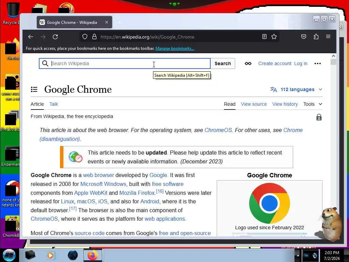The image size is (349, 262).
Task: Open the Manage bookmarks link
Action: pyautogui.click(x=175, y=48)
